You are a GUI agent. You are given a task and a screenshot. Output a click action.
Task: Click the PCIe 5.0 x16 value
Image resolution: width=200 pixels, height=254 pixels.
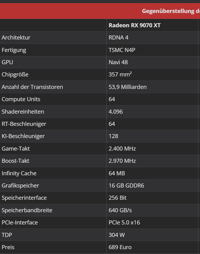pos(124,222)
